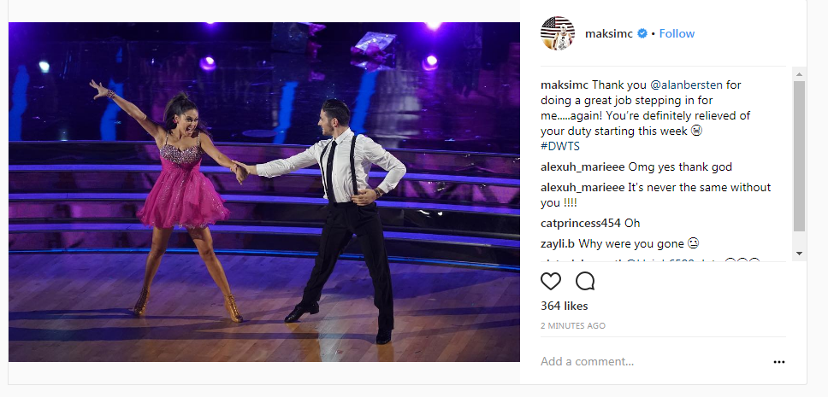828x397 pixels.
Task: Follow the maksimc account
Action: [x=677, y=34]
